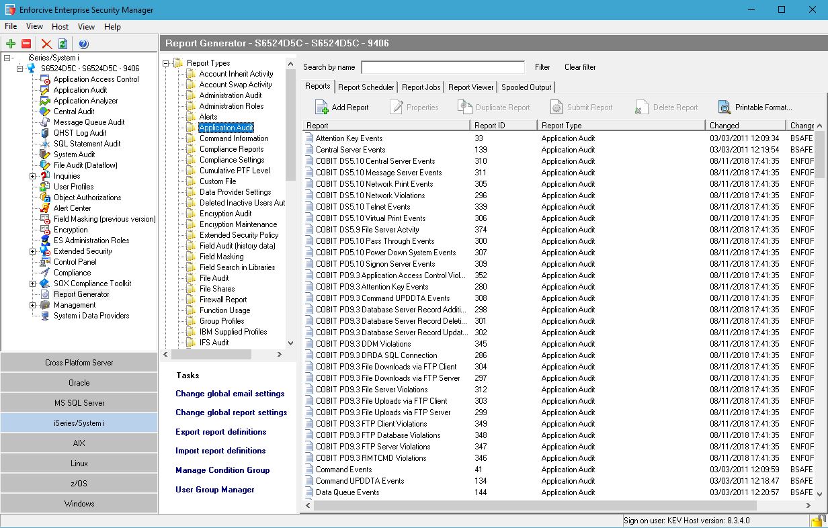The width and height of the screenshot is (828, 528).
Task: Expand the SOX Compliance Toolkit node
Action: tap(33, 283)
